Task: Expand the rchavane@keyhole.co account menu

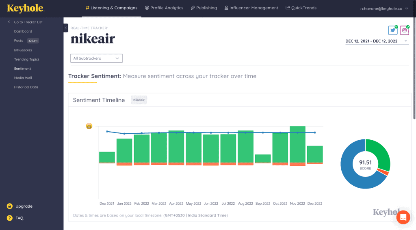Action: tap(384, 9)
